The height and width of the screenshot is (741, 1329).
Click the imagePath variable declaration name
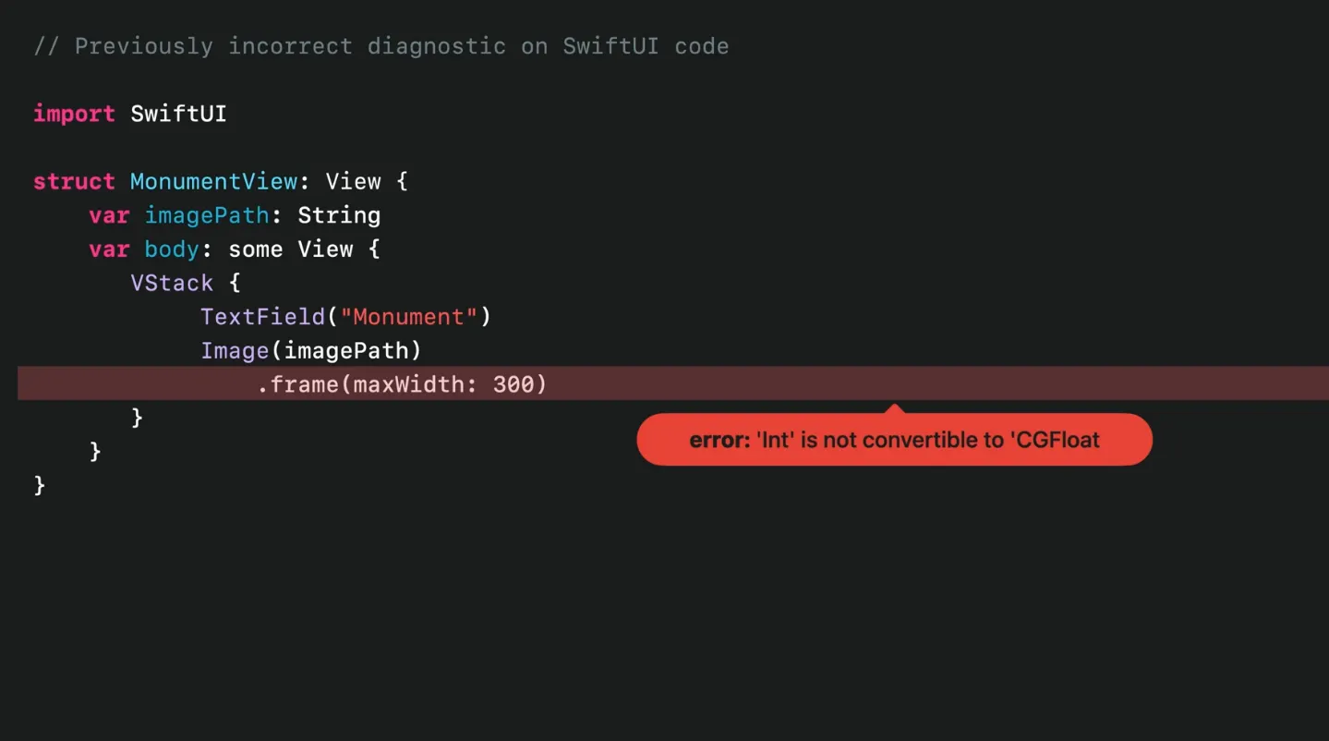click(x=206, y=215)
